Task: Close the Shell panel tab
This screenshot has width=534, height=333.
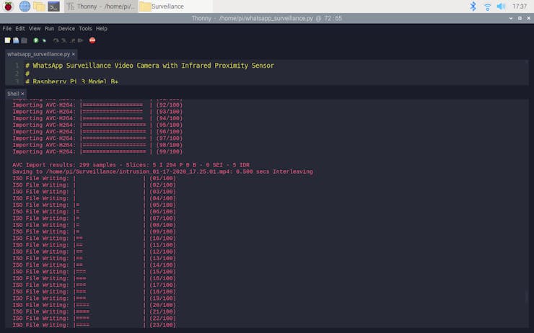Action: pyautogui.click(x=22, y=94)
